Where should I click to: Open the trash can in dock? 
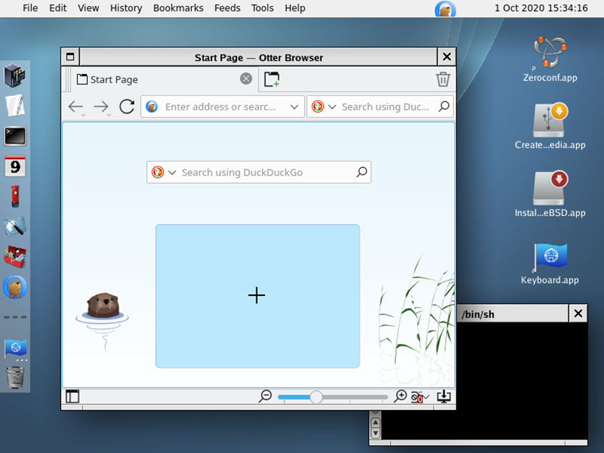coord(15,377)
